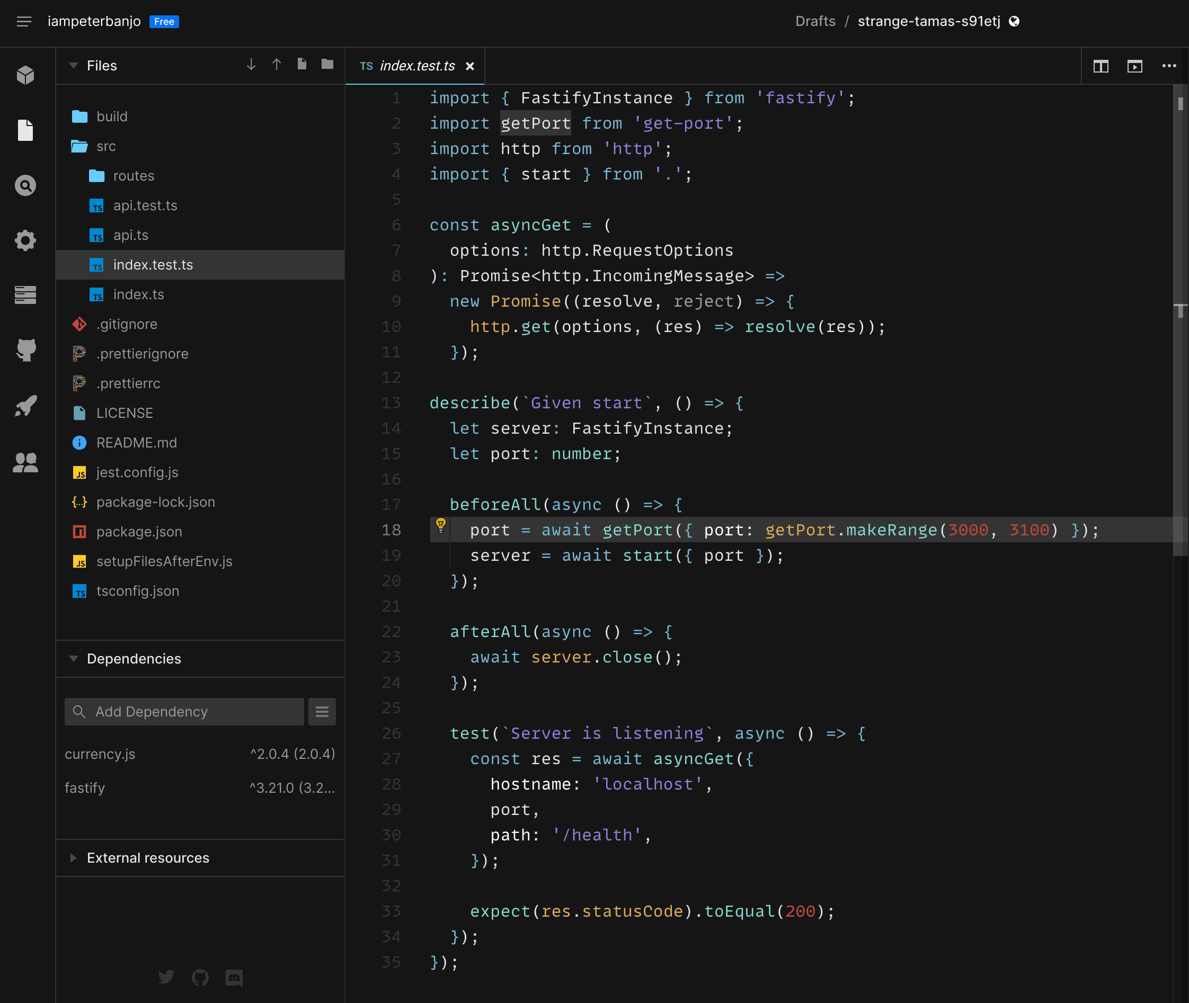Screen dimensions: 1189x1003
Task: Open the deployment rocket icon
Action: [x=25, y=406]
